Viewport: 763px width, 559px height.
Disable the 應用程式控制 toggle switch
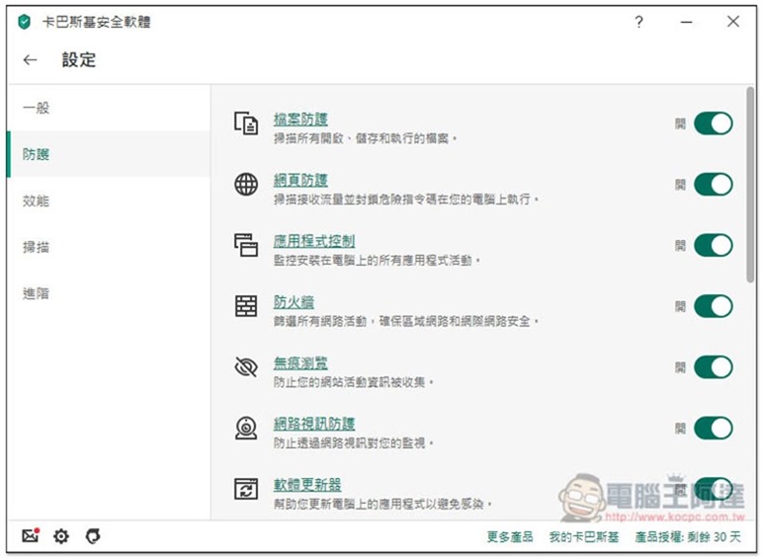coord(713,245)
